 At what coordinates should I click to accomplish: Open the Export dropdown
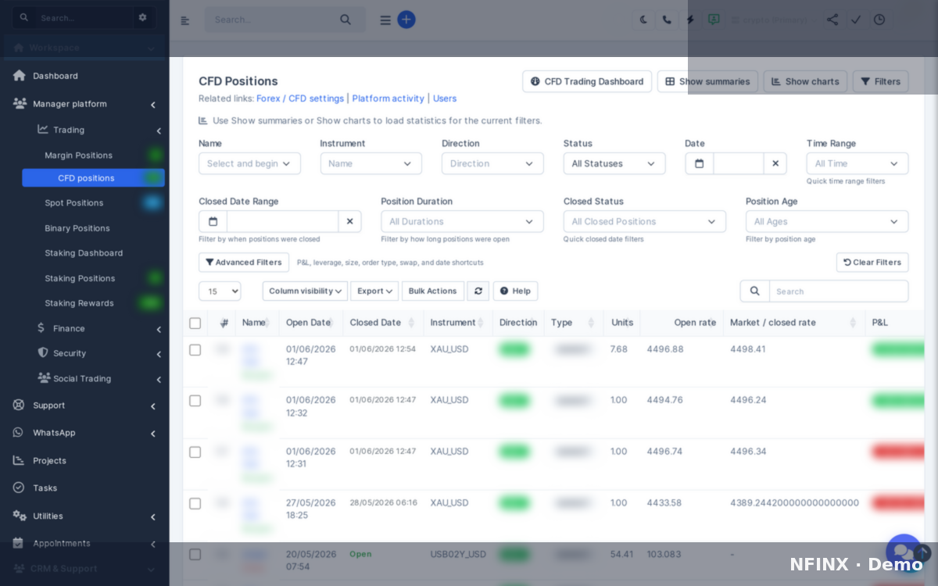tap(374, 291)
